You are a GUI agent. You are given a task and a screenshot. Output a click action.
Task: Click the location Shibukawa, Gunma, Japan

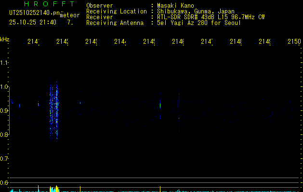click(x=196, y=12)
